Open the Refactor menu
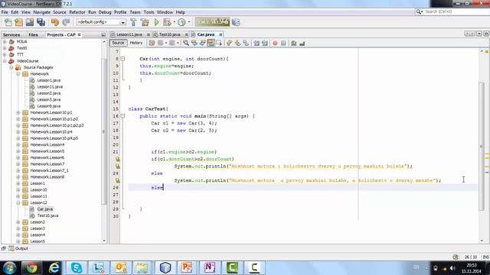Image resolution: width=490 pixels, height=275 pixels. tap(77, 12)
